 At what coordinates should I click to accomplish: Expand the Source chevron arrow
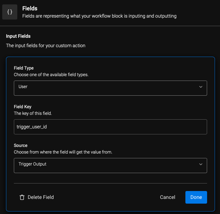201,164
